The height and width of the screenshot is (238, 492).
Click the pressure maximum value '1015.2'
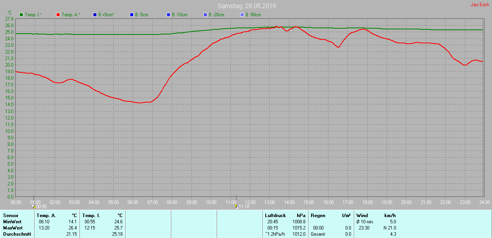pyautogui.click(x=299, y=228)
